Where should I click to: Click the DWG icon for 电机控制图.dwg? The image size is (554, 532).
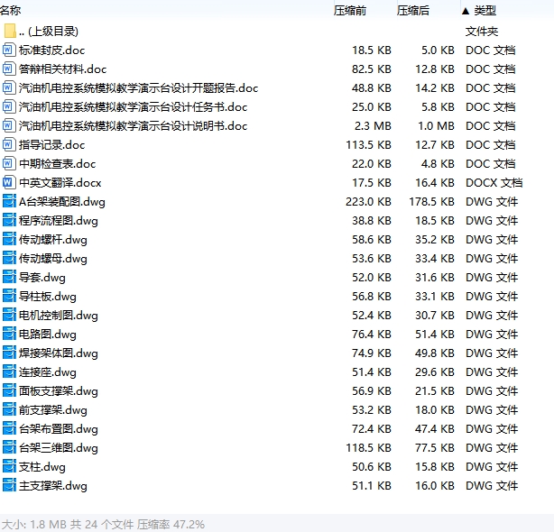click(9, 316)
